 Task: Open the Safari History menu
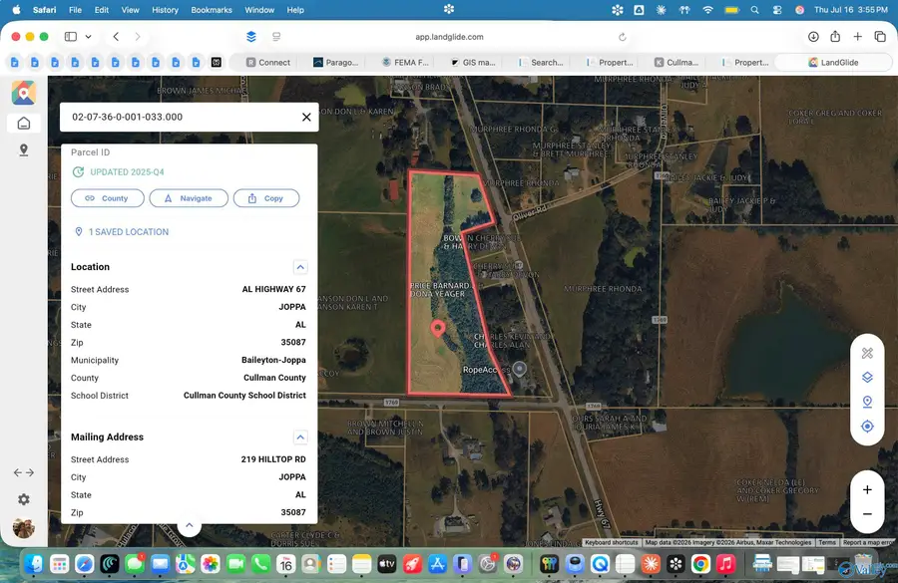pos(165,10)
